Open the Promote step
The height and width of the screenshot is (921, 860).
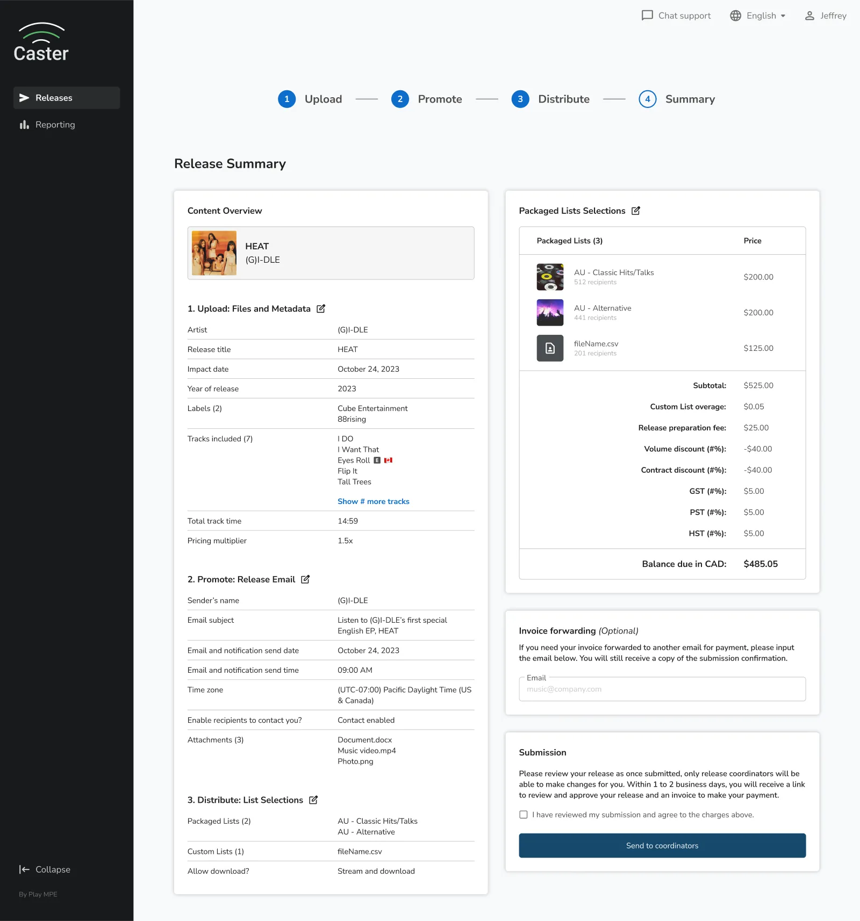click(x=427, y=99)
